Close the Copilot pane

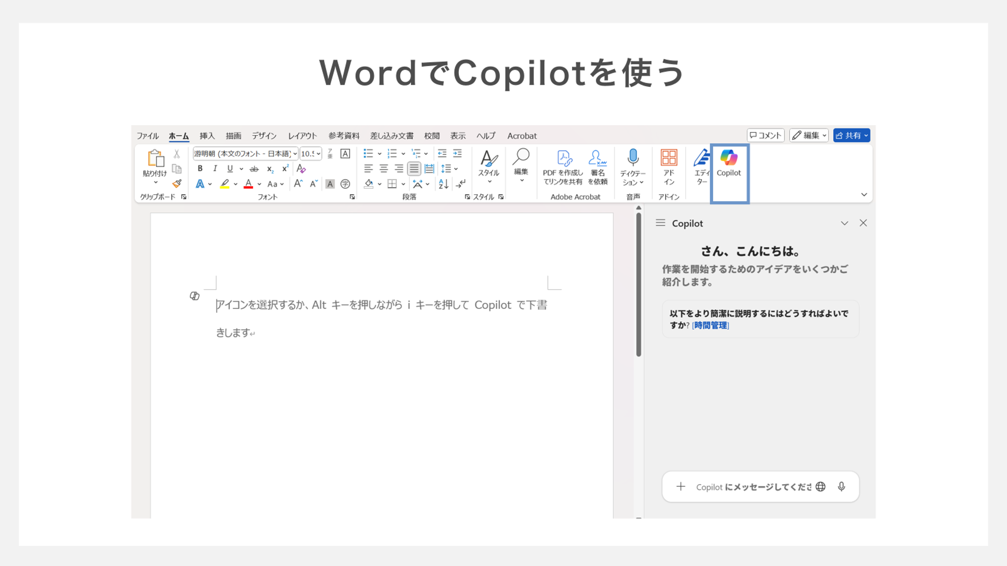[x=863, y=223]
